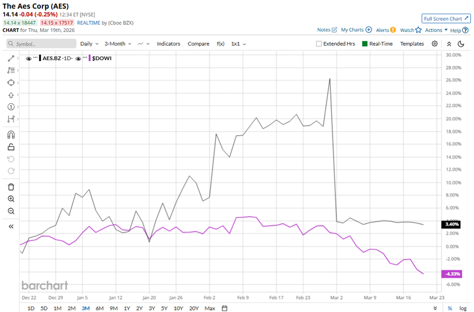
Task: Select the 6M time range tab
Action: pyautogui.click(x=99, y=308)
